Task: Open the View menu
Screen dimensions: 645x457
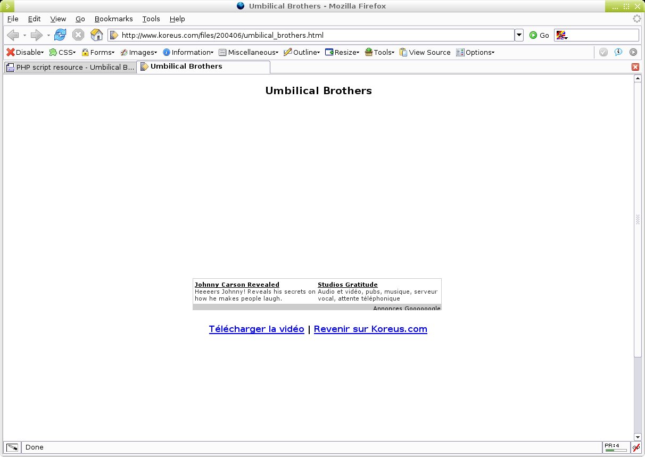Action: pyautogui.click(x=58, y=19)
